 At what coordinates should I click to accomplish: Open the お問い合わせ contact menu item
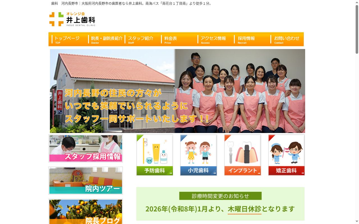click(x=287, y=39)
